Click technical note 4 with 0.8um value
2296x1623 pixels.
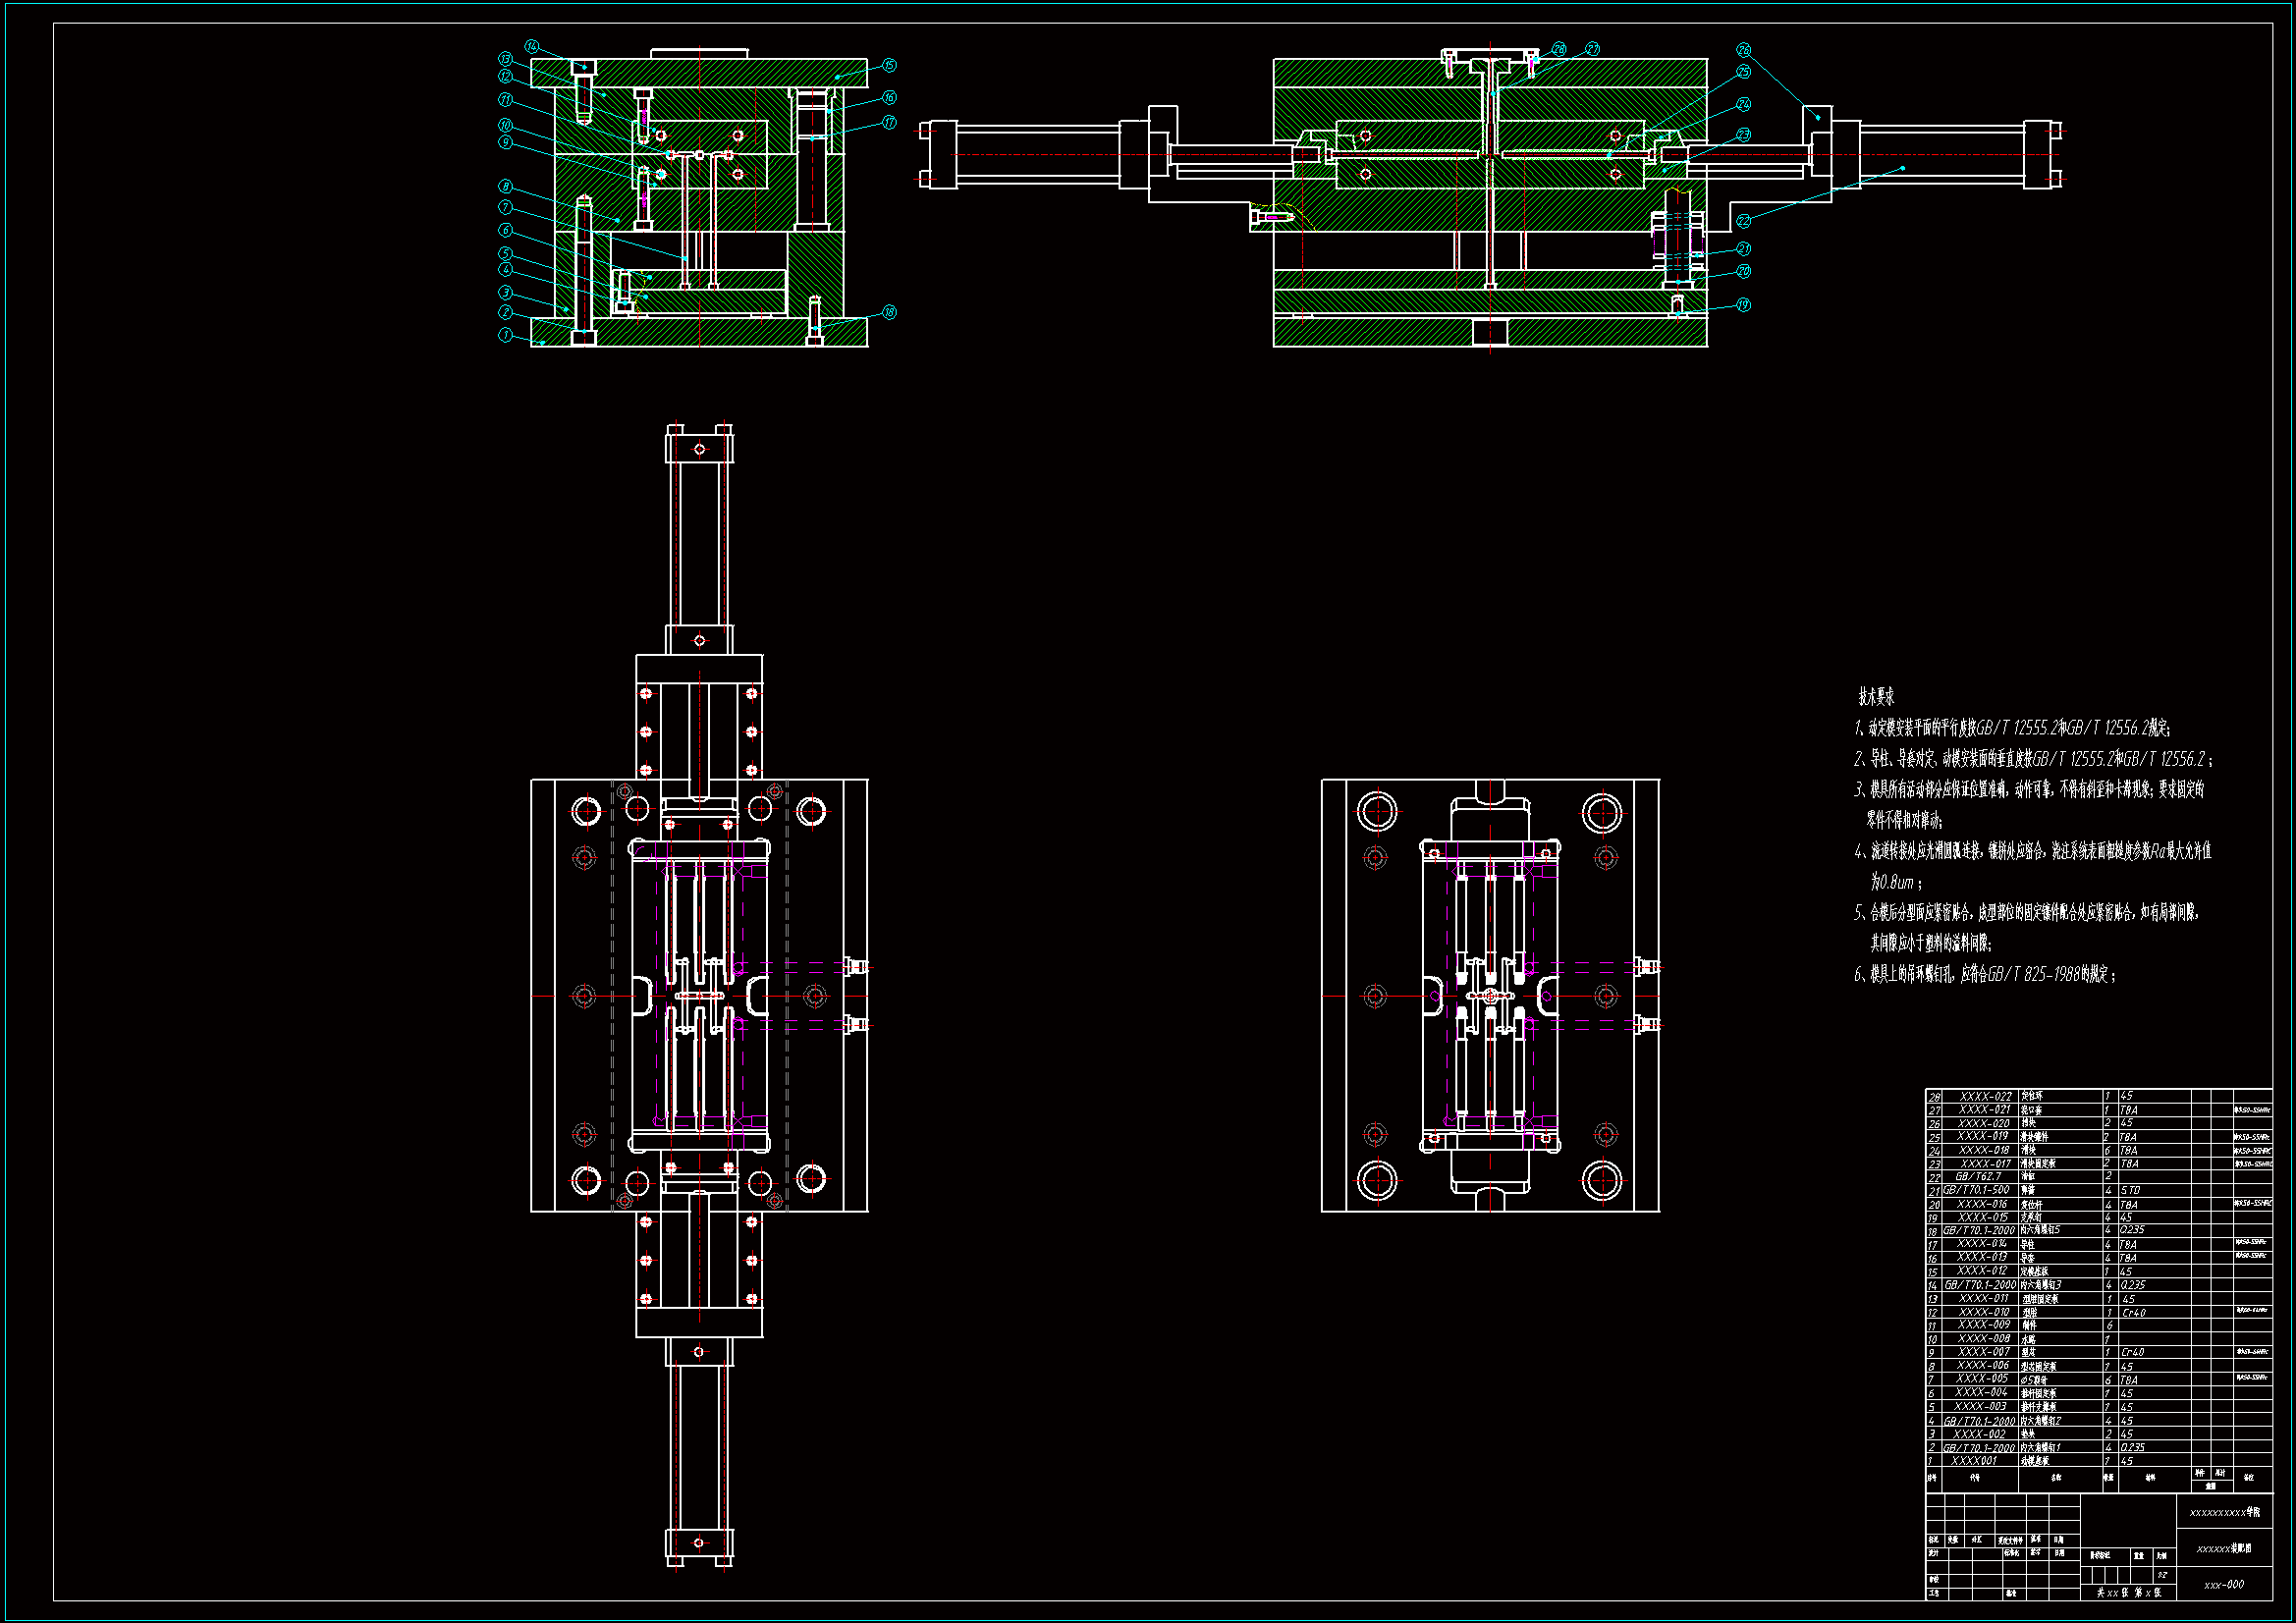tap(2030, 852)
